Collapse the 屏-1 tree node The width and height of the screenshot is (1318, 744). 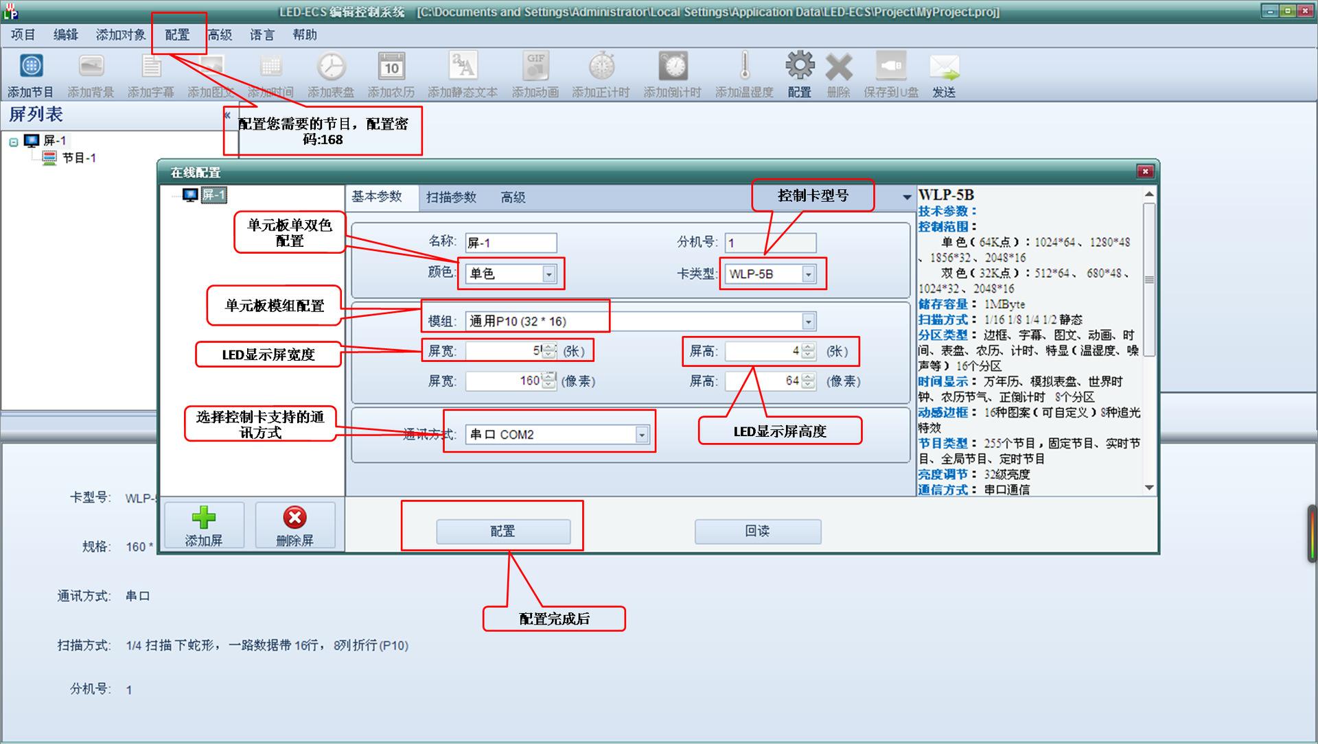coord(13,142)
